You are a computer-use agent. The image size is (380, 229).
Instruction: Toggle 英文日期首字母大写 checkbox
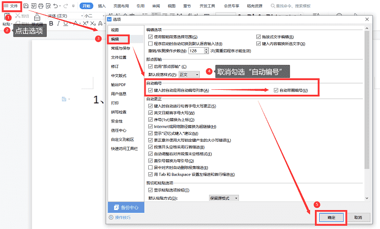tap(150, 113)
